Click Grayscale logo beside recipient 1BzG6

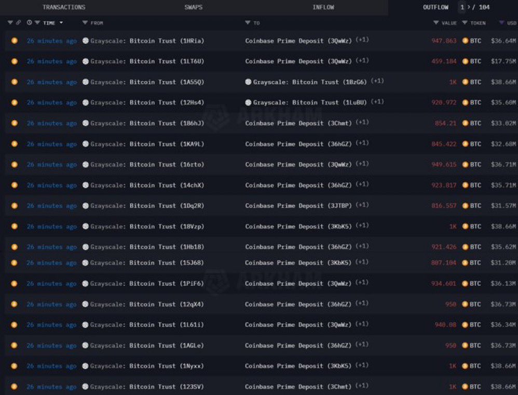(248, 82)
